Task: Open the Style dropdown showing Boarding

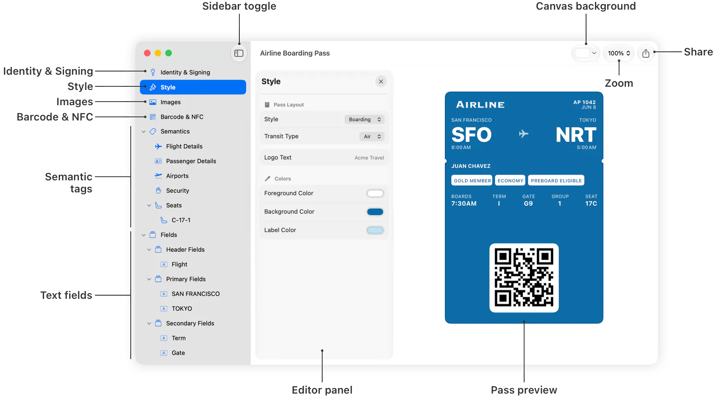Action: (x=364, y=119)
